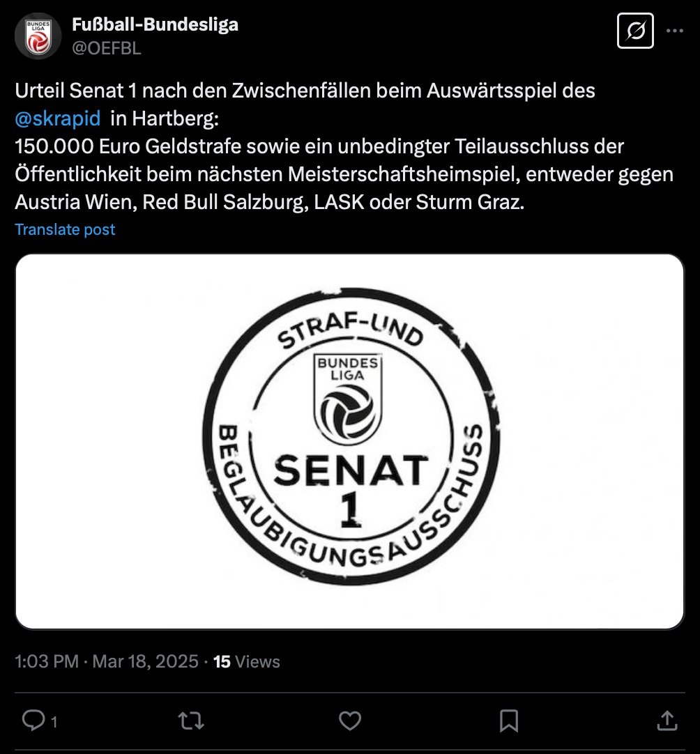Click the tweet body text about 150.000 Euro
700x754 pixels.
tap(344, 174)
